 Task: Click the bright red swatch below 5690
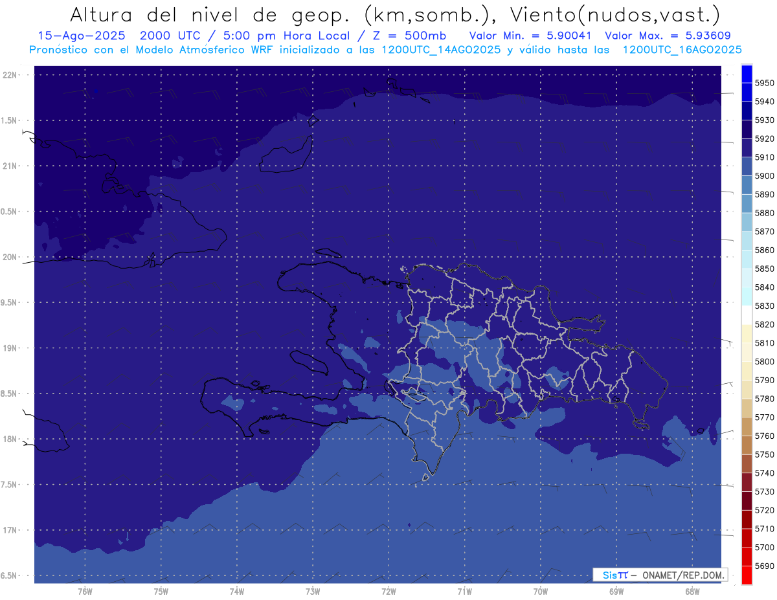747,575
